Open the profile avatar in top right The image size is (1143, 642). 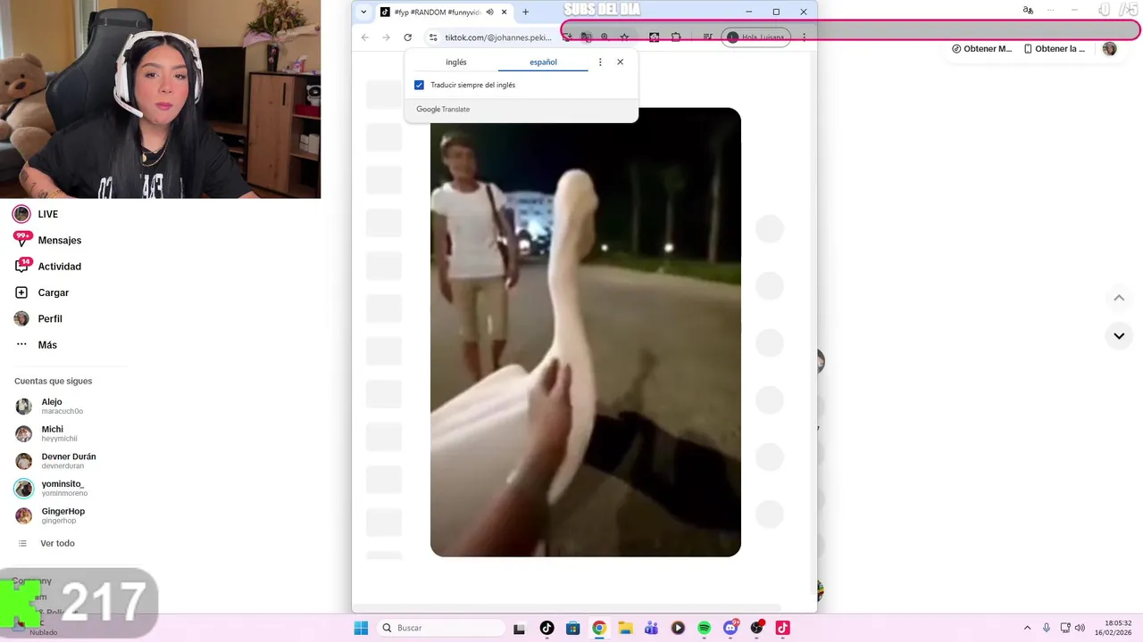[1109, 49]
